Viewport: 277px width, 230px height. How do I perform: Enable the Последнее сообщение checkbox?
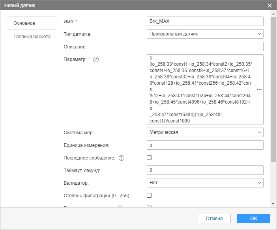coord(149,158)
